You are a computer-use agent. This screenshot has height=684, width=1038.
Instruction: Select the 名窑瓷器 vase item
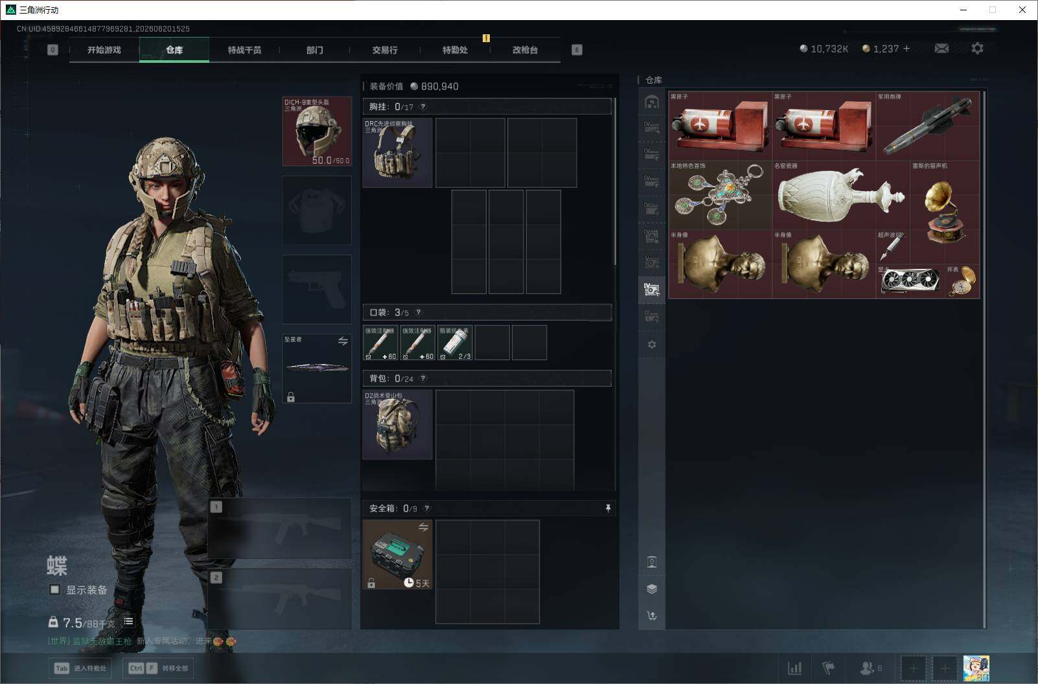click(841, 196)
